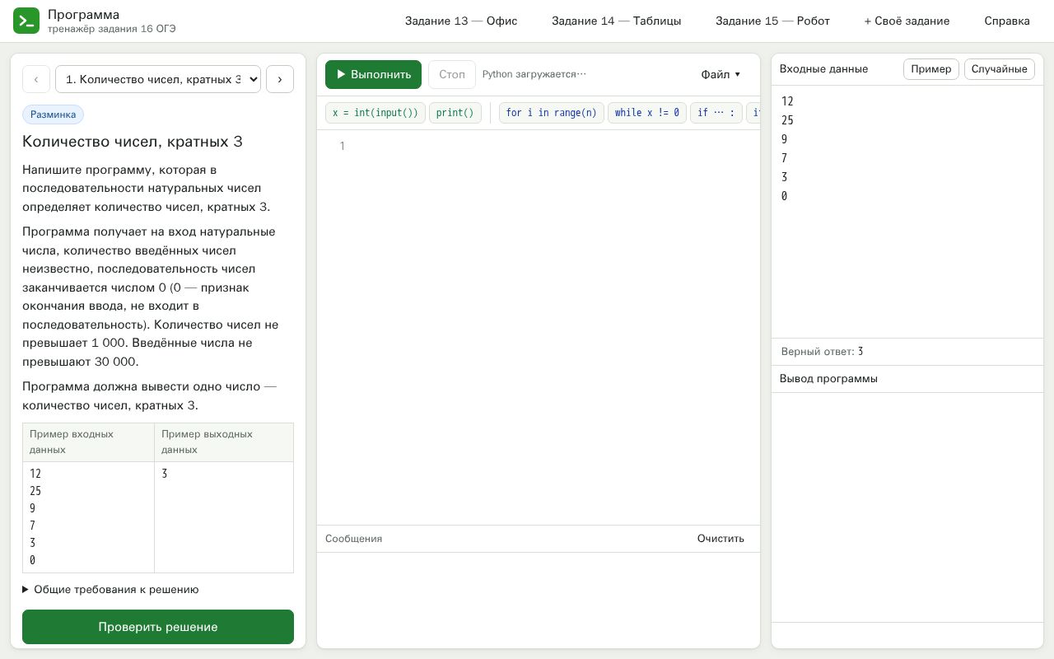Open the Файл dropdown menu
Image resolution: width=1054 pixels, height=659 pixels.
pyautogui.click(x=721, y=74)
